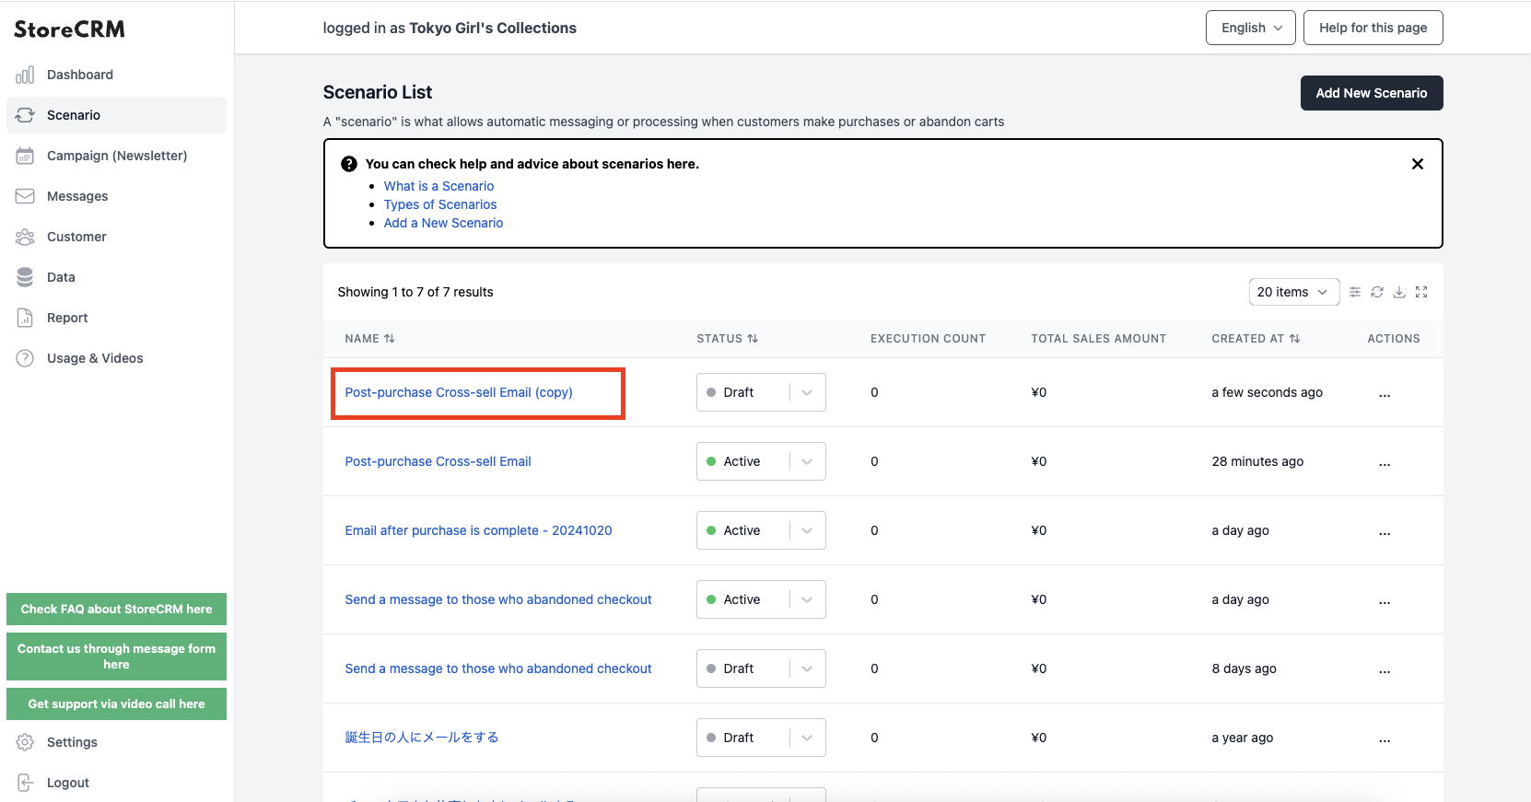
Task: Sort the table by Name
Action: (369, 339)
